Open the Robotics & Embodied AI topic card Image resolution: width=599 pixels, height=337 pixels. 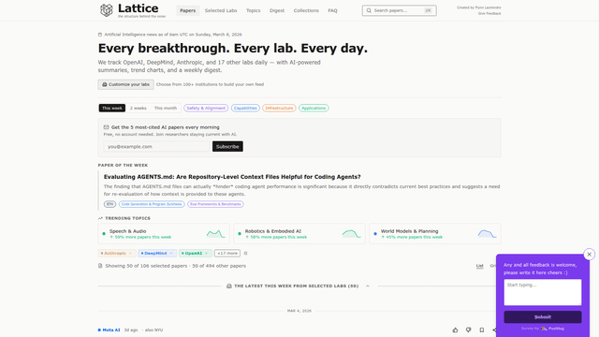tap(299, 233)
